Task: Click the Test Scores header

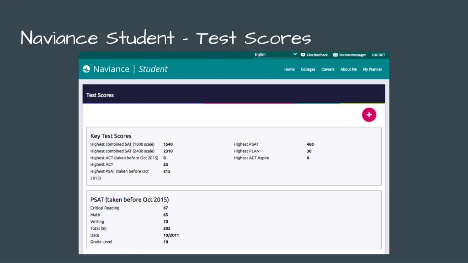Action: 100,95
